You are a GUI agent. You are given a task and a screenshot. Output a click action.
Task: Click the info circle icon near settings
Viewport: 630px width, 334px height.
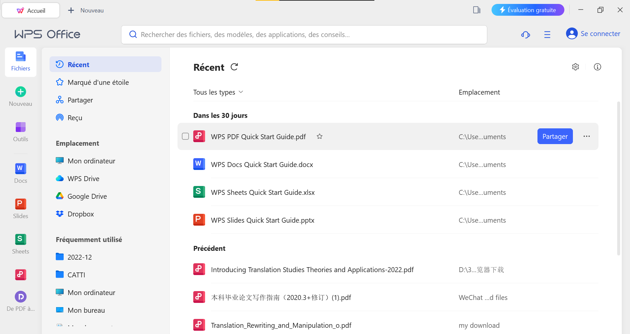(598, 67)
